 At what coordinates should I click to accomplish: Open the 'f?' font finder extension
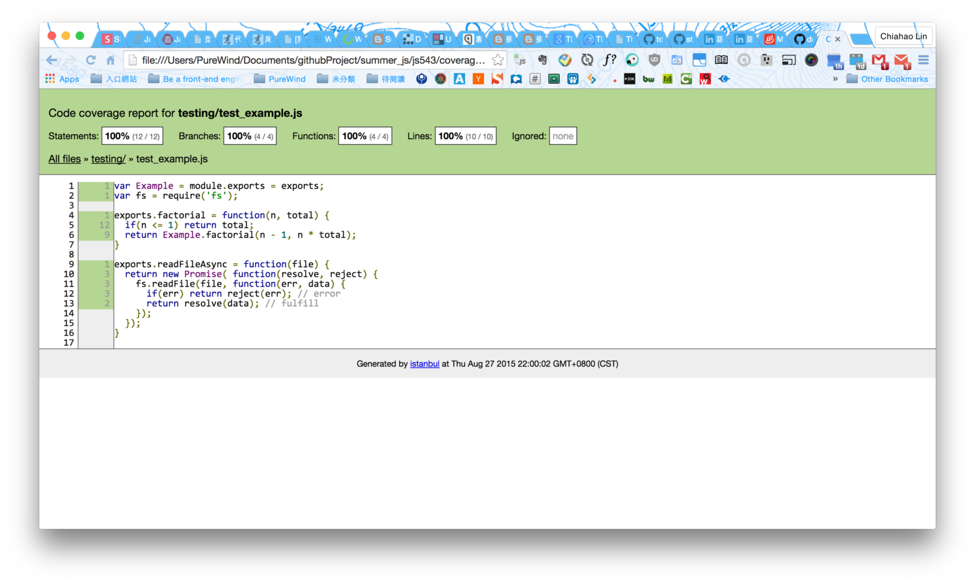tap(609, 60)
